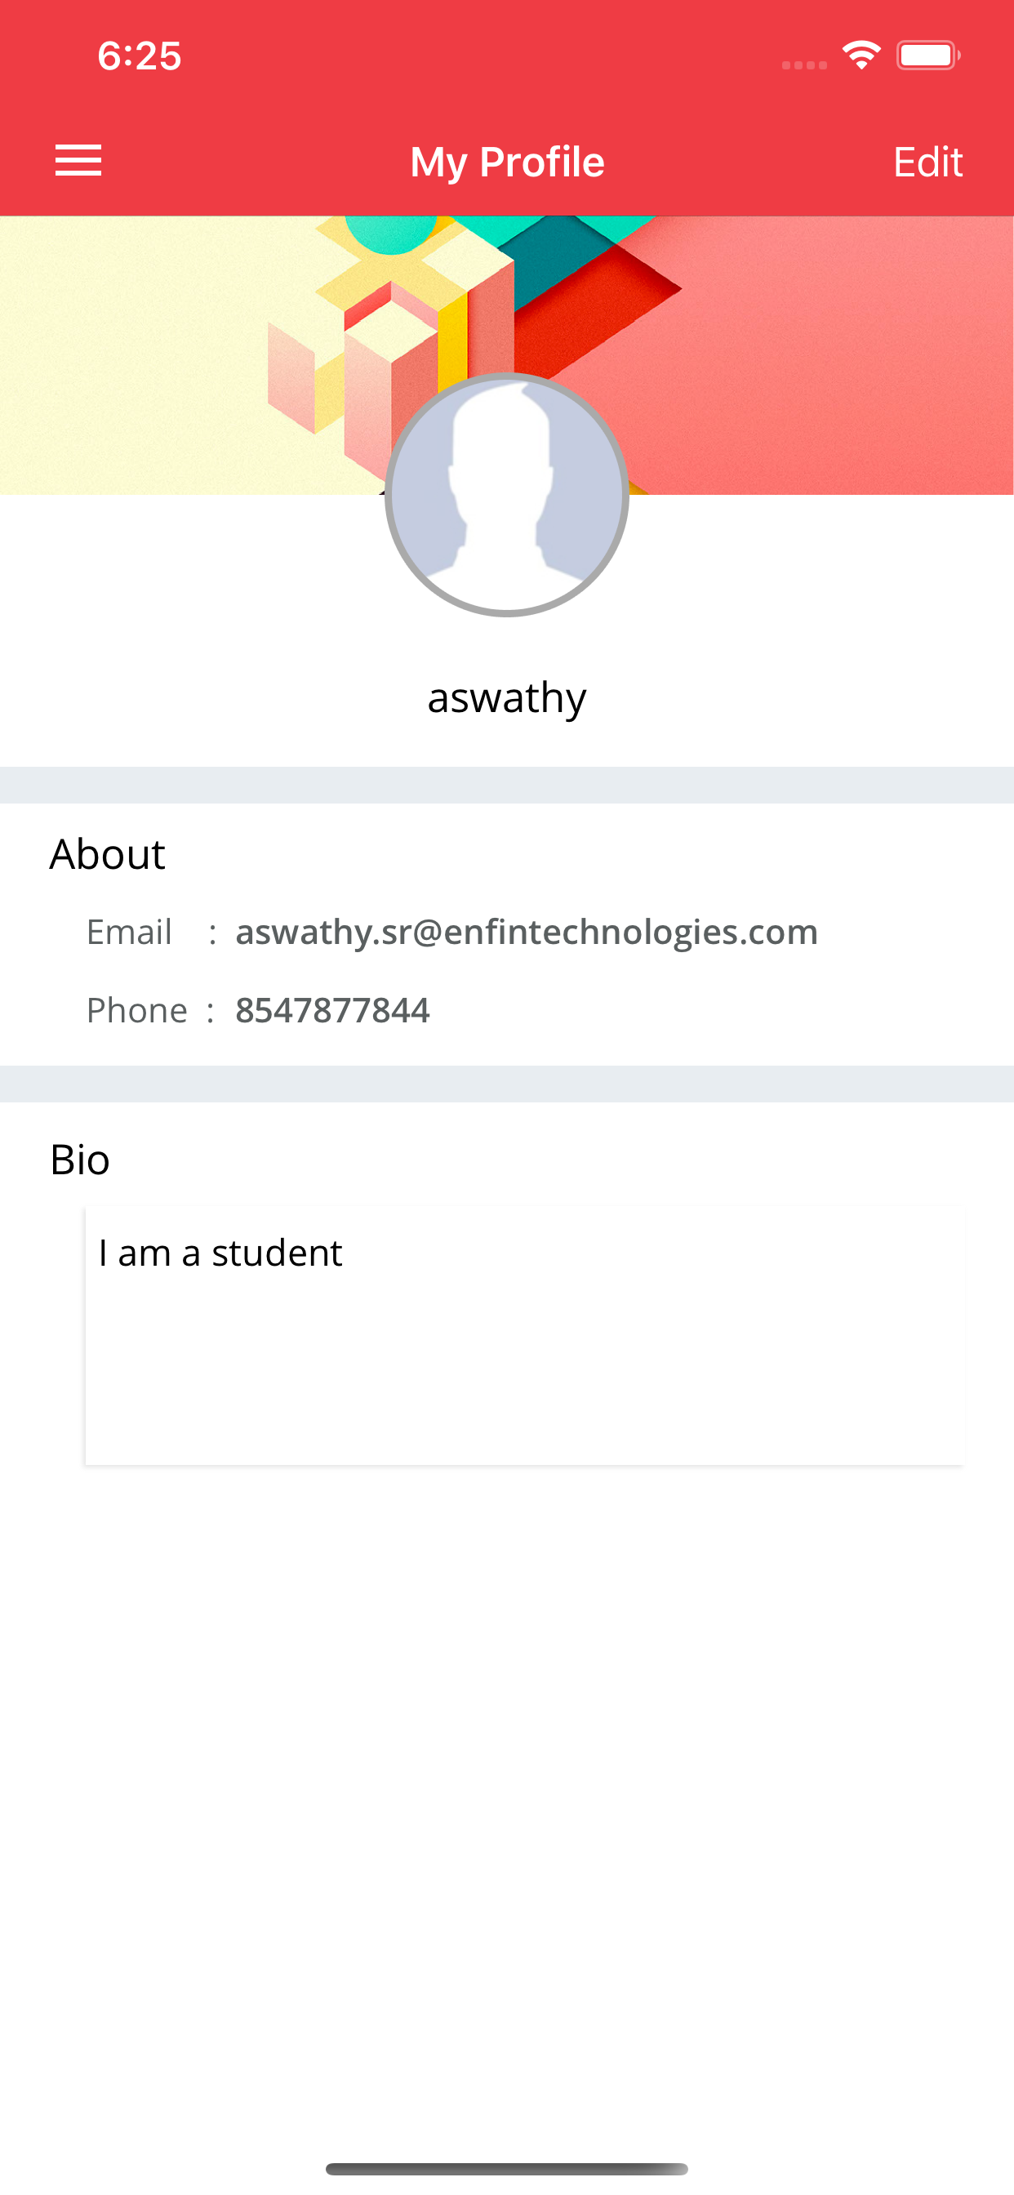This screenshot has height=2195, width=1014.
Task: Tap the Bio section heading
Action: pyautogui.click(x=80, y=1160)
